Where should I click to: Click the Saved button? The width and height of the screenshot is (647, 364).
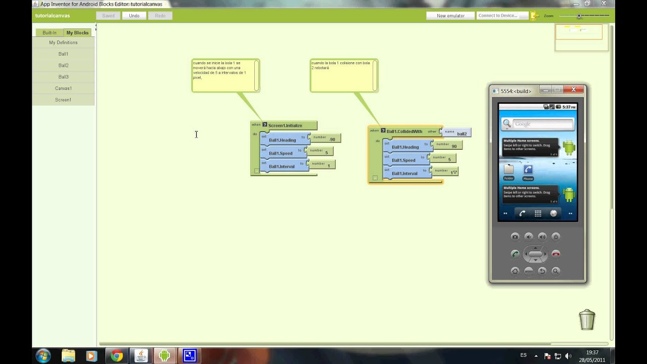108,16
